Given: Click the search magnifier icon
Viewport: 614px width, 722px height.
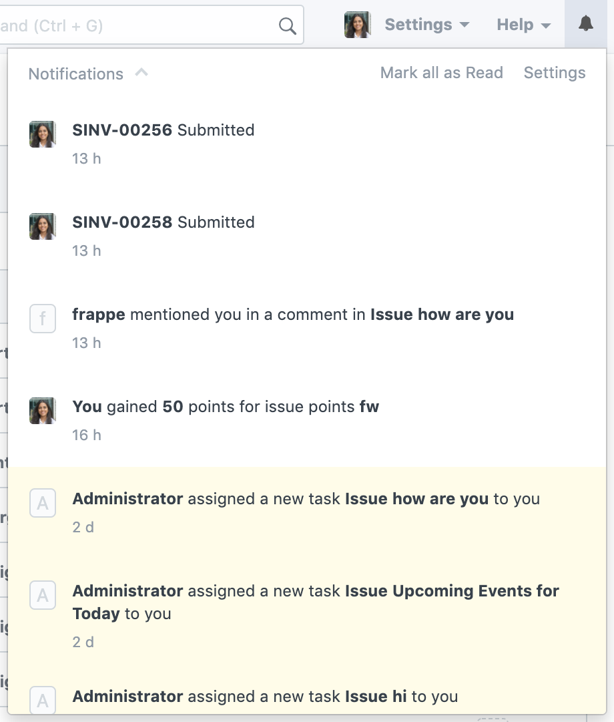Looking at the screenshot, I should [287, 25].
